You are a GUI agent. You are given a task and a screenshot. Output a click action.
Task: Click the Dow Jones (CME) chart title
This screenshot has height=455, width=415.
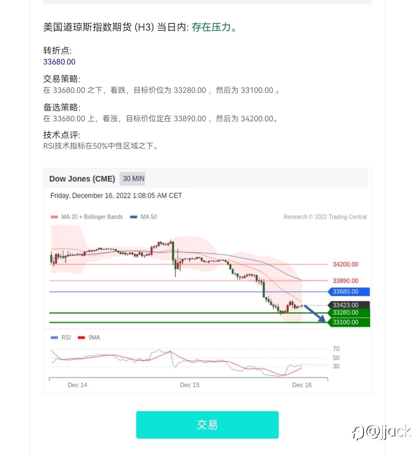(82, 179)
